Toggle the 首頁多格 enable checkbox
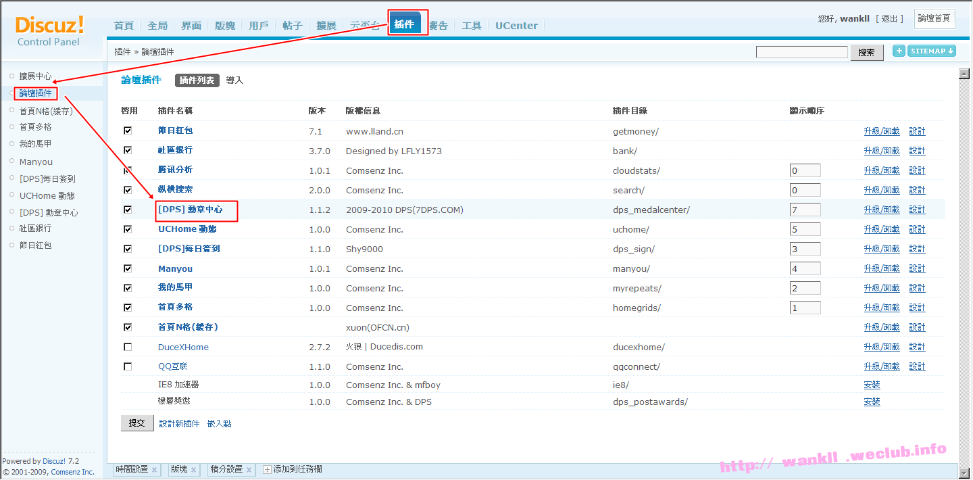The width and height of the screenshot is (973, 480). coord(128,308)
